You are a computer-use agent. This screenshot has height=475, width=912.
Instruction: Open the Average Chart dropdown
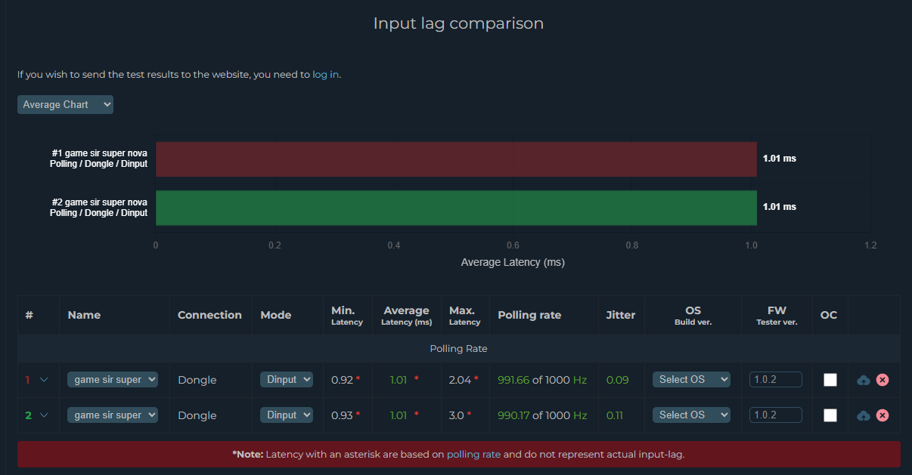65,104
